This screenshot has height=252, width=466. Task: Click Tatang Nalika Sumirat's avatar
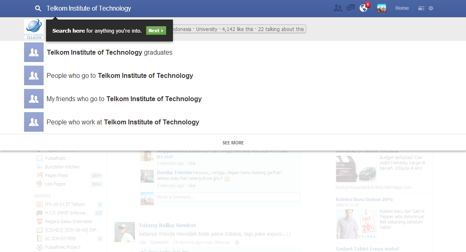coord(125,232)
